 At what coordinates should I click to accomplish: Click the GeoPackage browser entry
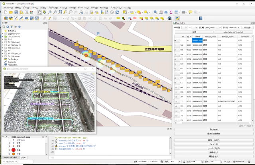point(15,58)
